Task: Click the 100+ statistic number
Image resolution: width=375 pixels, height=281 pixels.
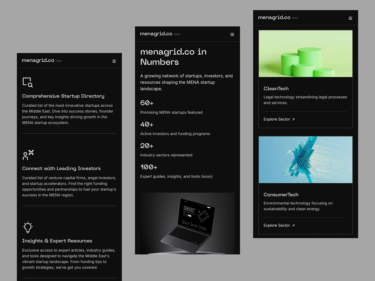Action: click(x=149, y=167)
